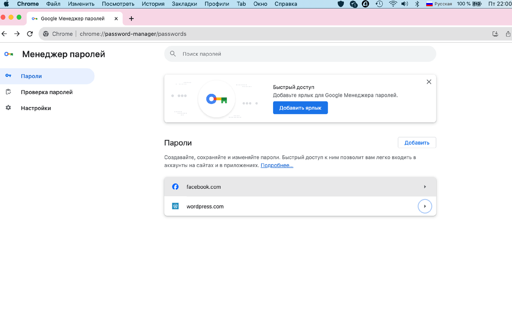This screenshot has height=318, width=512.
Task: Open the wordpress.com password entry
Action: coord(300,206)
